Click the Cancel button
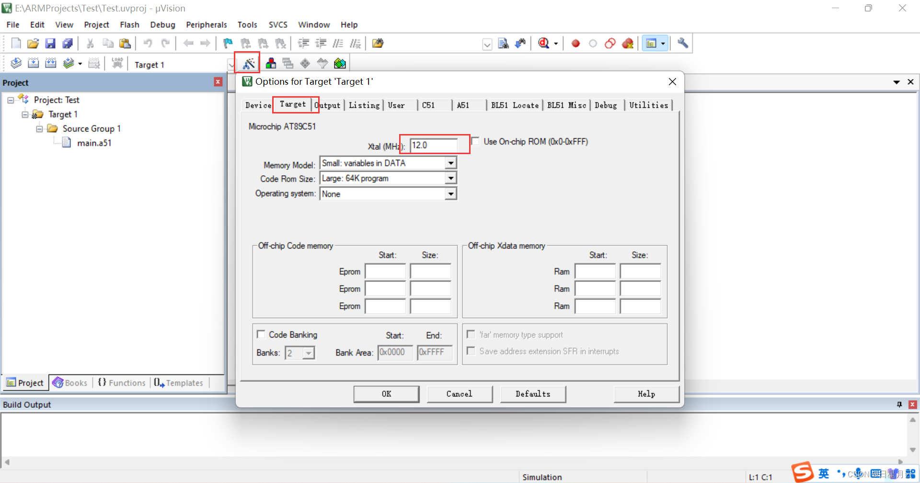The height and width of the screenshot is (483, 920). (x=460, y=394)
